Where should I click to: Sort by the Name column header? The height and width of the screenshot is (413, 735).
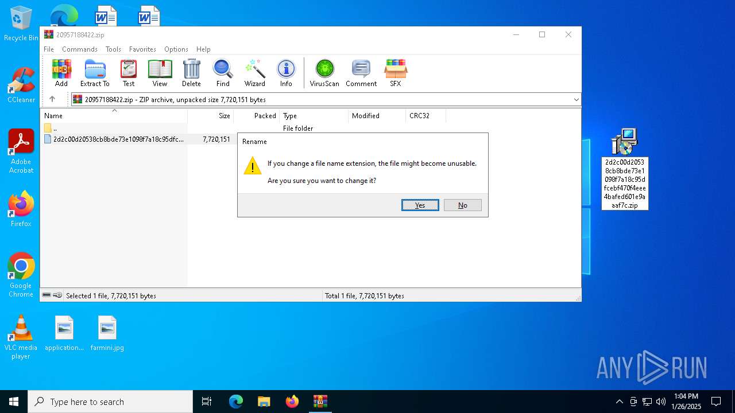(114, 116)
